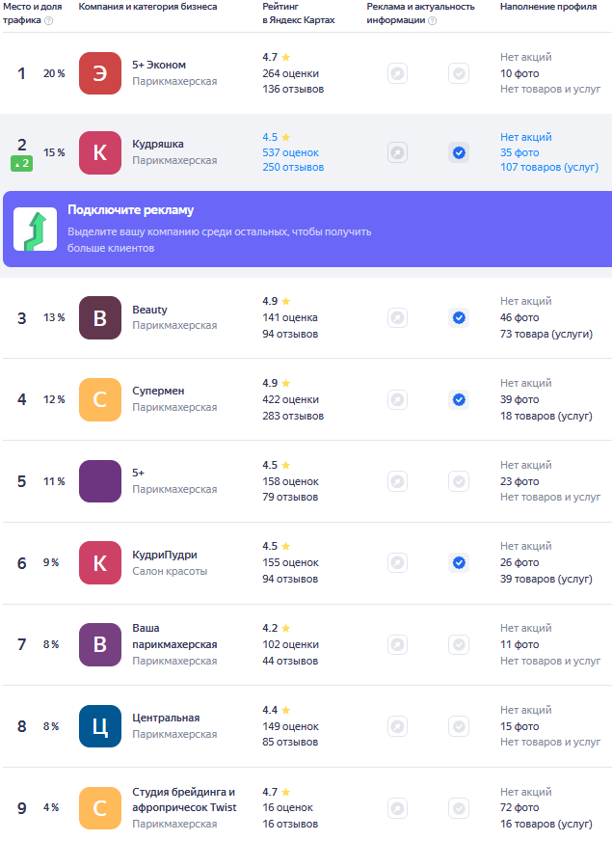Click the advertising icon in the 5+ Эконом row

click(x=398, y=73)
